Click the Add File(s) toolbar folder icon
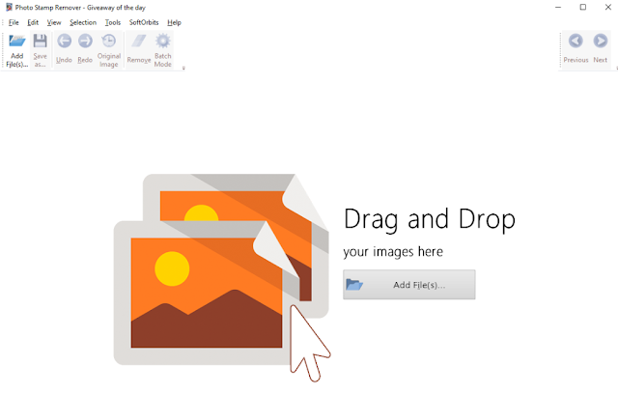This screenshot has height=394, width=618. (x=17, y=41)
